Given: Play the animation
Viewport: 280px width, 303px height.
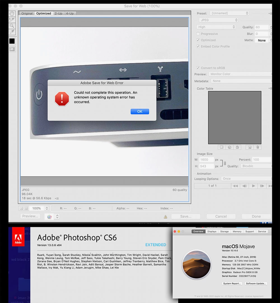Looking at the screenshot, I should pos(253,186).
